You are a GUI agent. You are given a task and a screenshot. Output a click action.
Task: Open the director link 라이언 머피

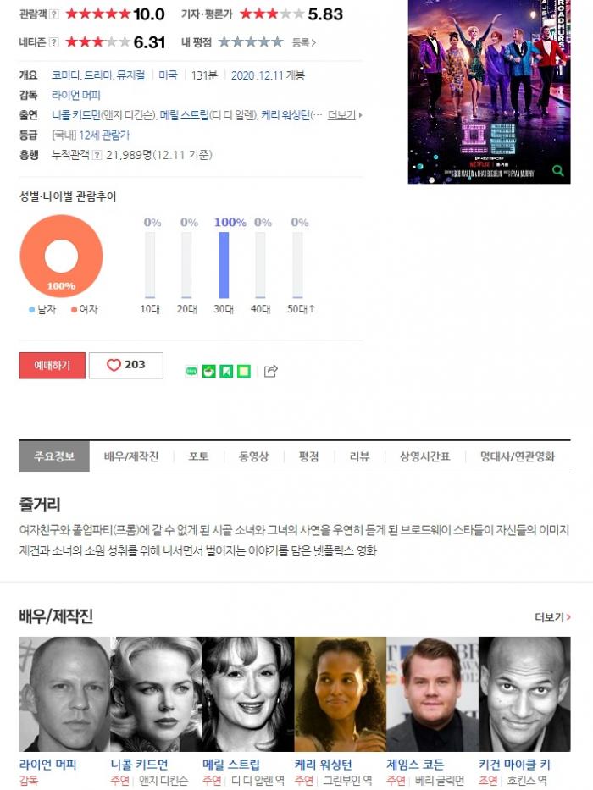(x=76, y=95)
